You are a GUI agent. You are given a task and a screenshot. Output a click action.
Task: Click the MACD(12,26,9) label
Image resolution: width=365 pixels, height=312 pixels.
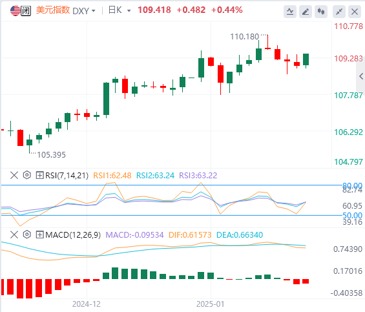pyautogui.click(x=73, y=235)
